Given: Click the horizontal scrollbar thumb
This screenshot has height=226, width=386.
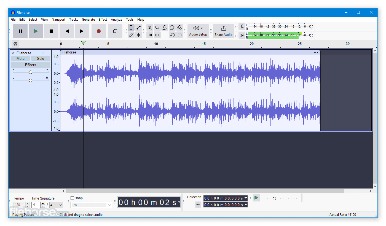Looking at the screenshot, I should [205, 191].
